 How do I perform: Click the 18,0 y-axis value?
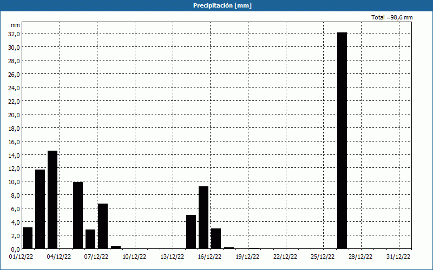pos(14,129)
